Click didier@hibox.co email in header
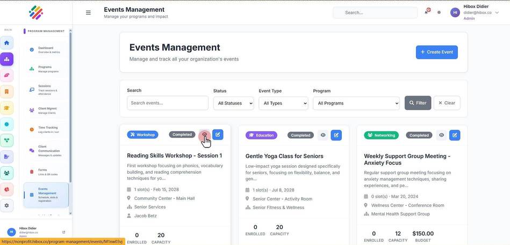Image resolution: width=510 pixels, height=245 pixels. 477,12
